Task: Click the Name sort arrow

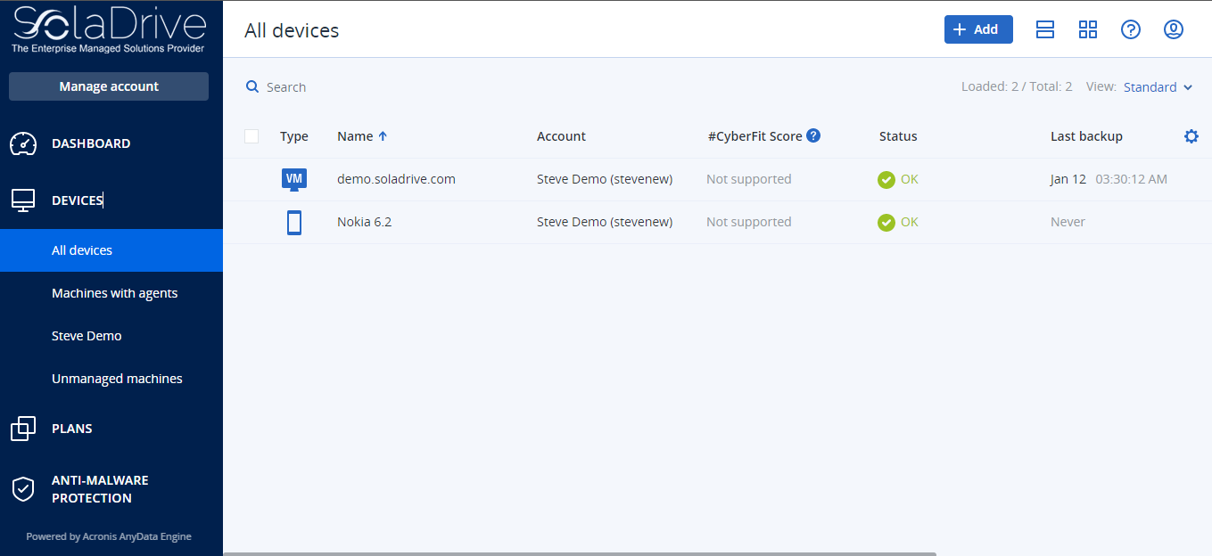Action: (383, 136)
